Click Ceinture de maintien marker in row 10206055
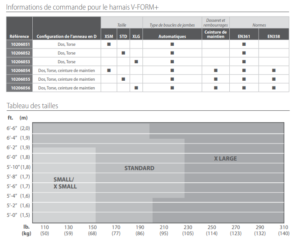The image size is (293, 250). [216, 79]
